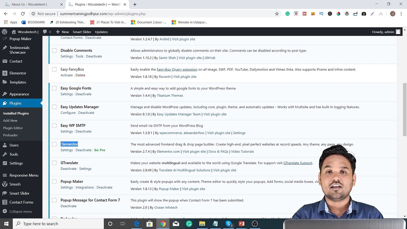
Task: Open the Plugin Editor submenu
Action: coord(13,128)
